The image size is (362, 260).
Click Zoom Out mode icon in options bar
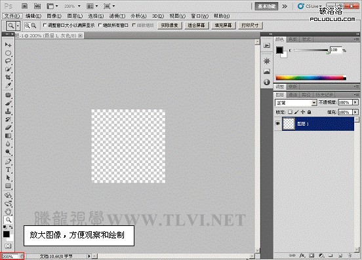[x=33, y=26]
